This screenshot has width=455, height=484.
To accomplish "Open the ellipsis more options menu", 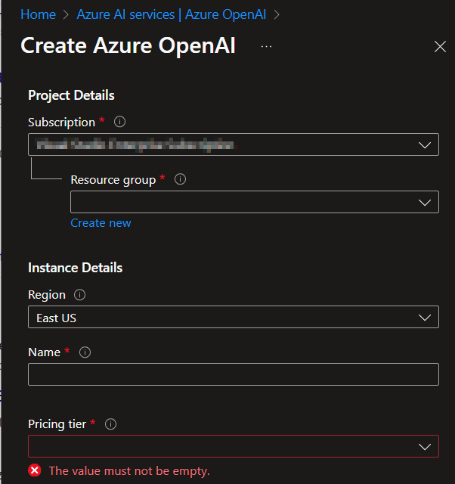I will [x=266, y=46].
